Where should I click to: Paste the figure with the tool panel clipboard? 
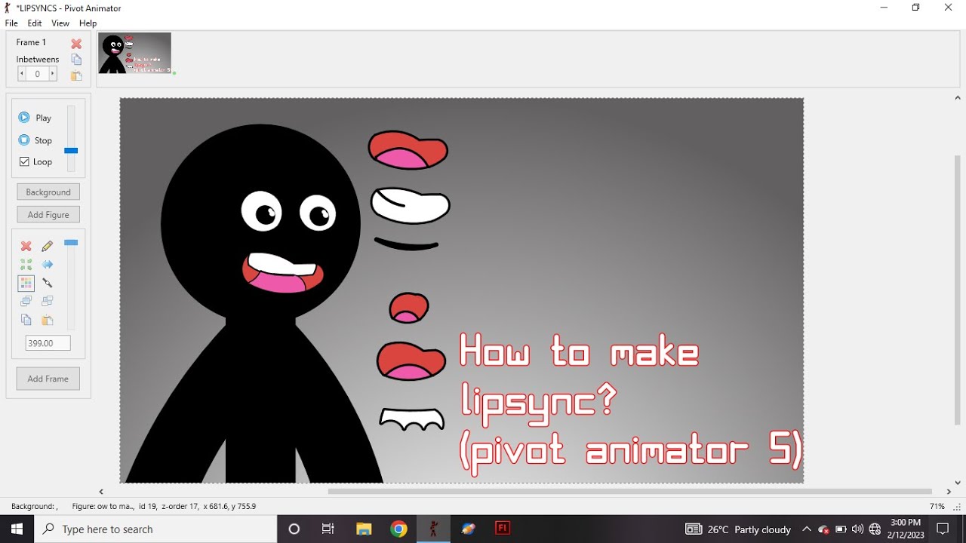[48, 320]
